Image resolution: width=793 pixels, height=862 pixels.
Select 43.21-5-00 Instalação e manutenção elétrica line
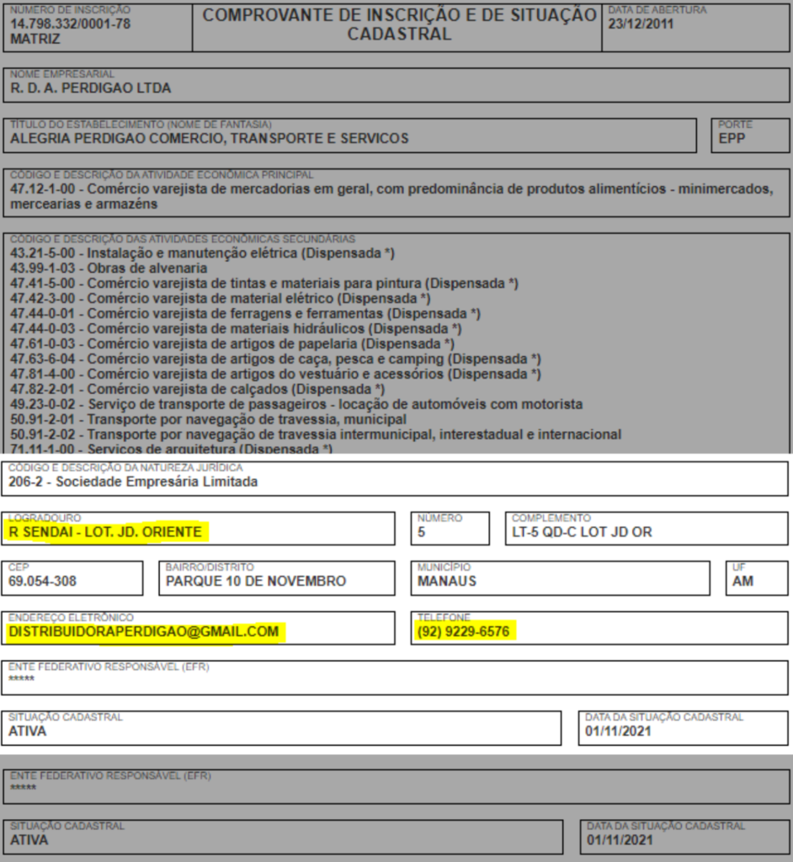(202, 253)
